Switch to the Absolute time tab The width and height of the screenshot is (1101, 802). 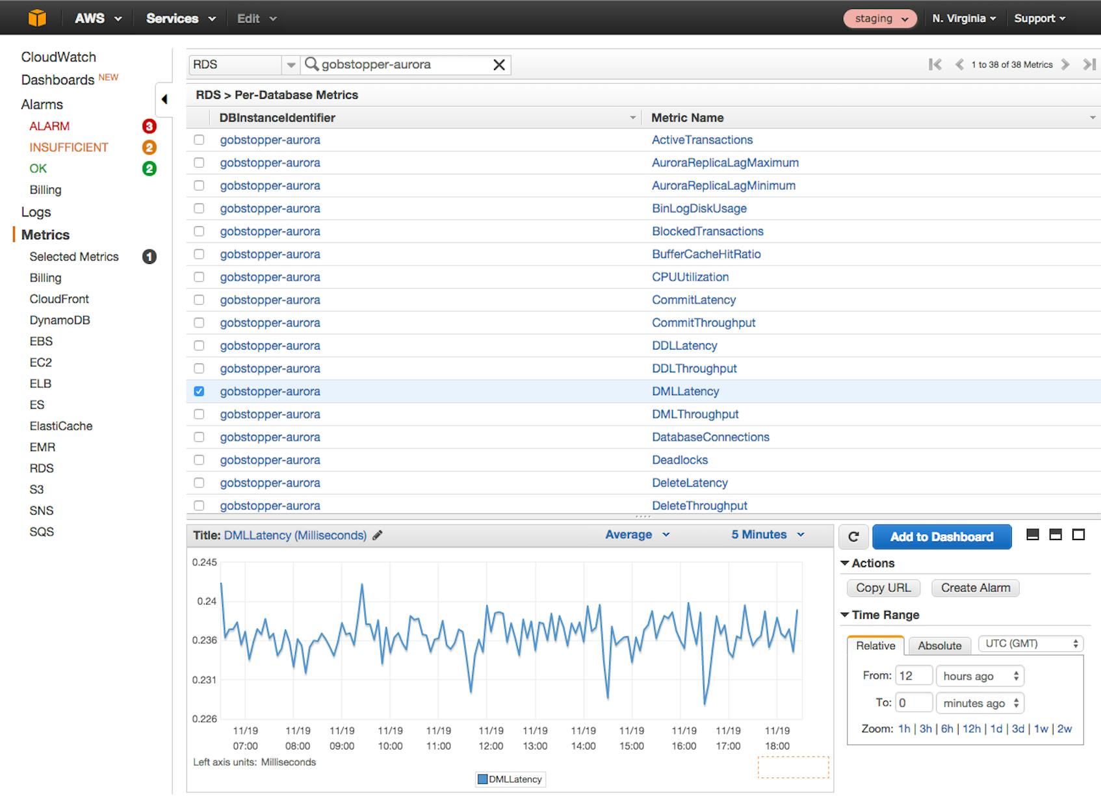pyautogui.click(x=939, y=645)
